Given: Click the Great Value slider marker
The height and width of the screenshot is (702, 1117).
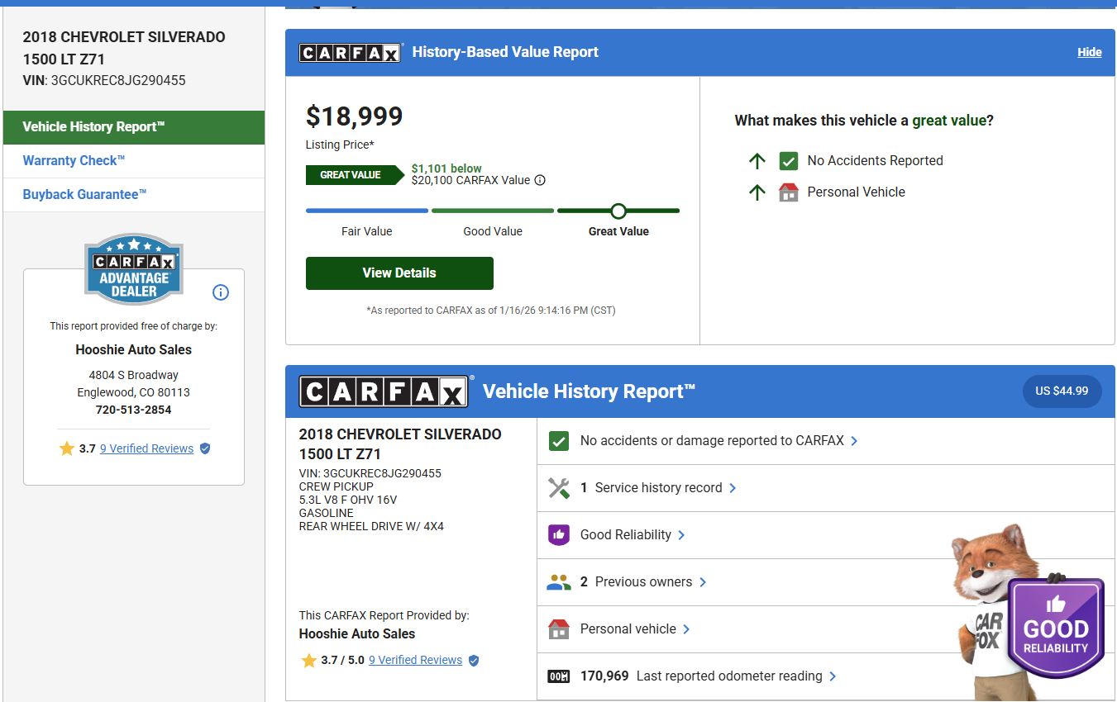Looking at the screenshot, I should tap(618, 211).
